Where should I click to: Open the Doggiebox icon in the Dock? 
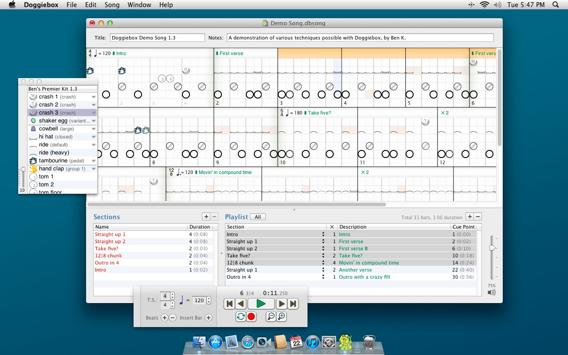click(345, 342)
